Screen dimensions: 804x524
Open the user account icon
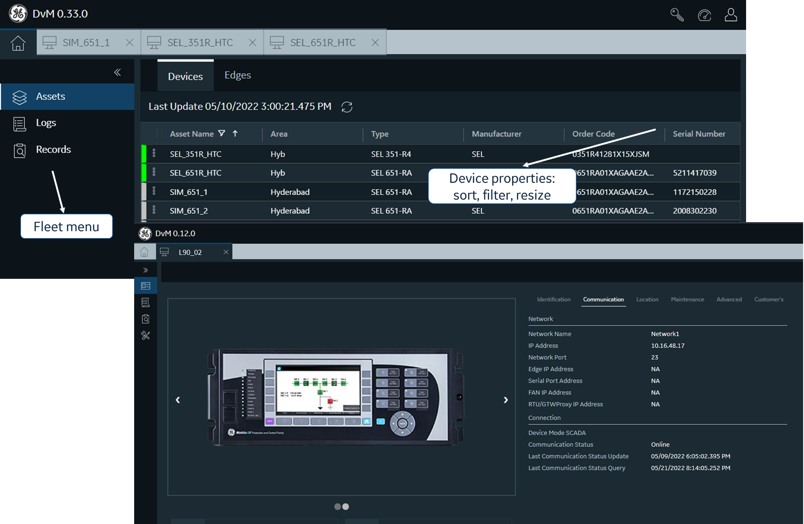(x=731, y=15)
